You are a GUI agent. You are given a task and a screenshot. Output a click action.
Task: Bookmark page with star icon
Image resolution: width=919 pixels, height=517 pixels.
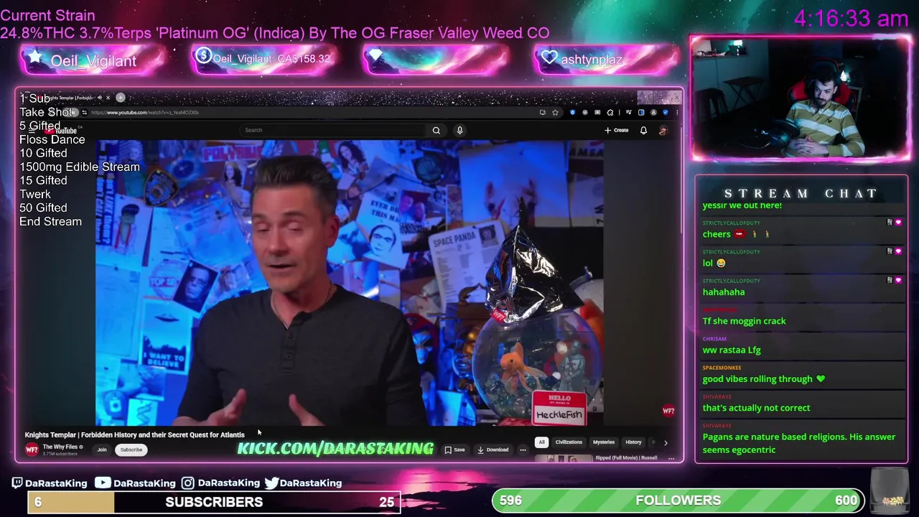[x=555, y=113]
